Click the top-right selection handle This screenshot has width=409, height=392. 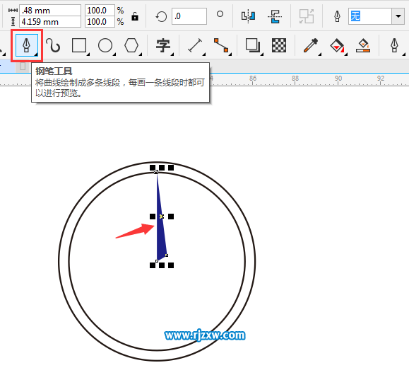[x=171, y=168]
